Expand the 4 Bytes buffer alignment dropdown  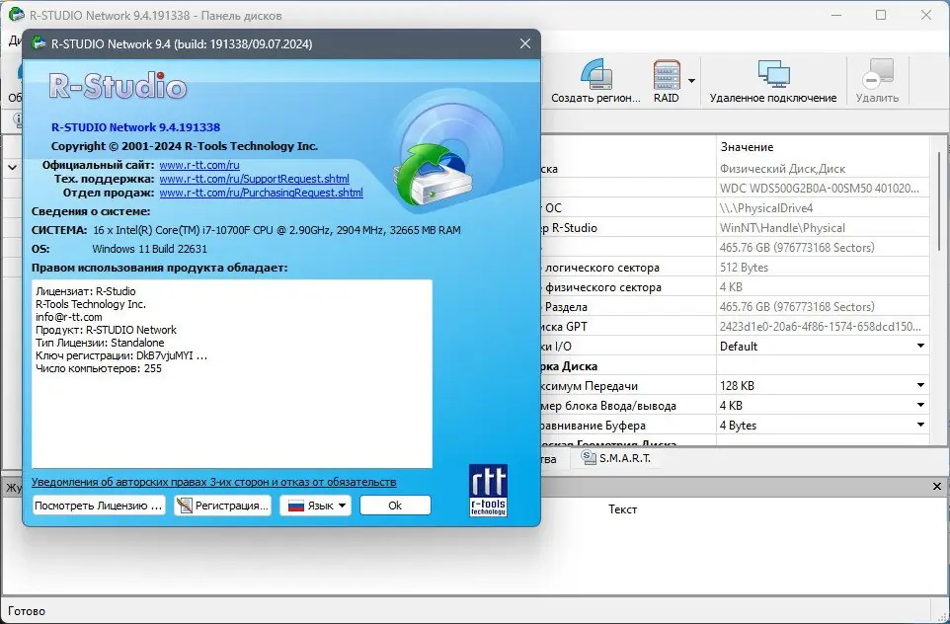(920, 425)
